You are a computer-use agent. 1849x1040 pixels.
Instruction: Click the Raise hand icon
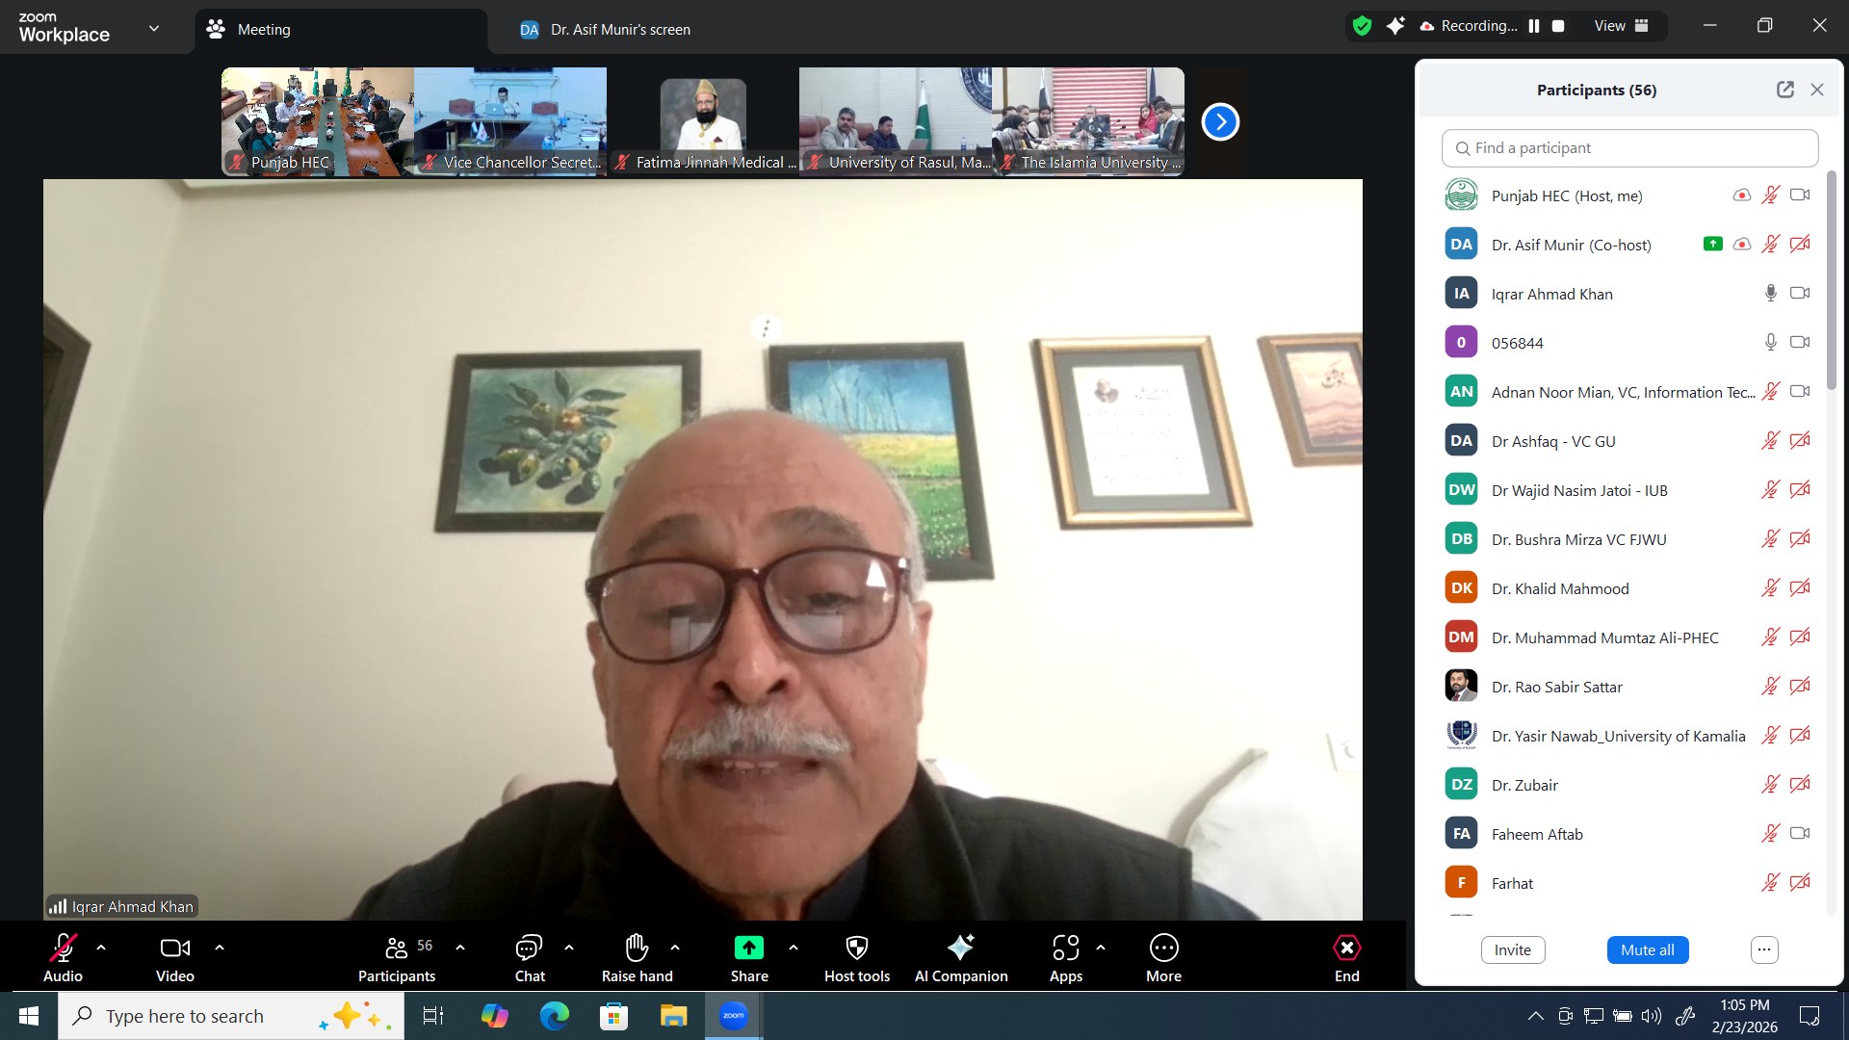(x=637, y=949)
